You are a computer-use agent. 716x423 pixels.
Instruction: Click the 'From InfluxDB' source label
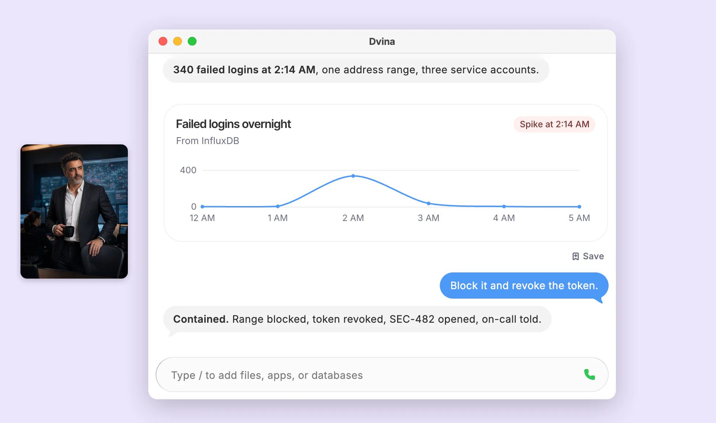(207, 141)
